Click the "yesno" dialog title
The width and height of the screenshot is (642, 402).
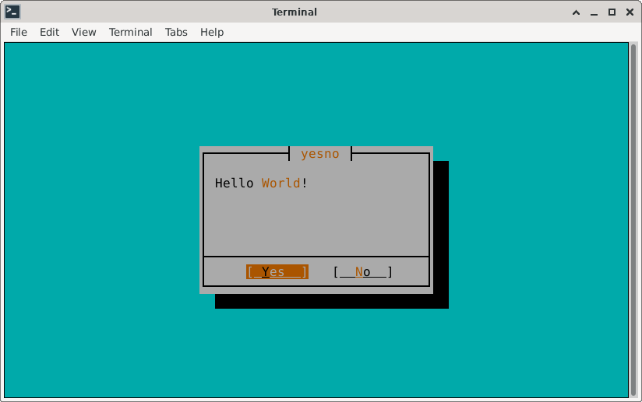click(320, 154)
